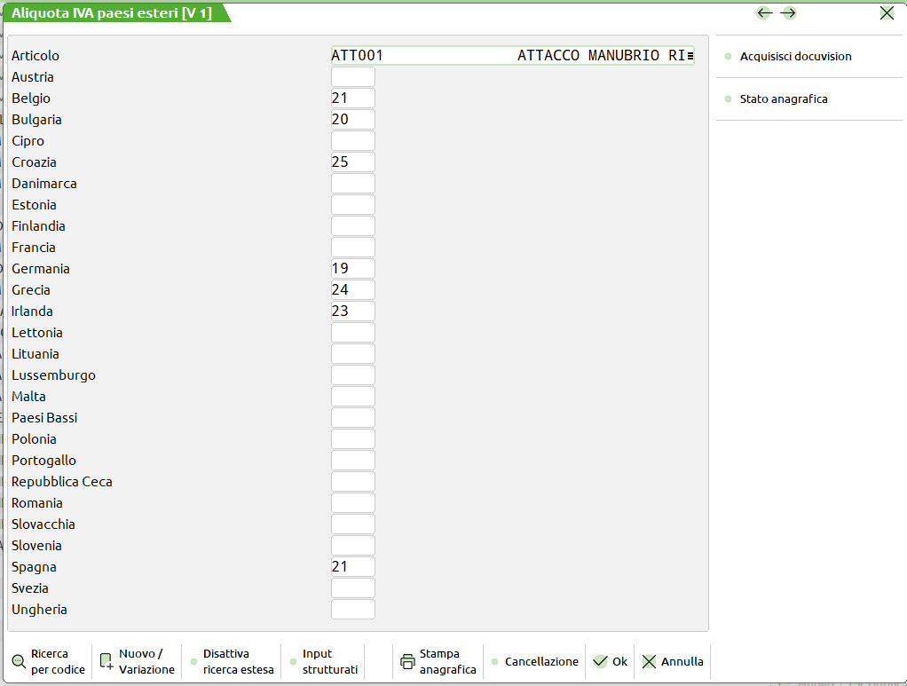Click the Ungheria VAT rate field
Image resolution: width=907 pixels, height=686 pixels.
pos(352,610)
